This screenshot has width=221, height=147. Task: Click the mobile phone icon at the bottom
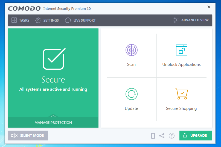[x=153, y=136]
